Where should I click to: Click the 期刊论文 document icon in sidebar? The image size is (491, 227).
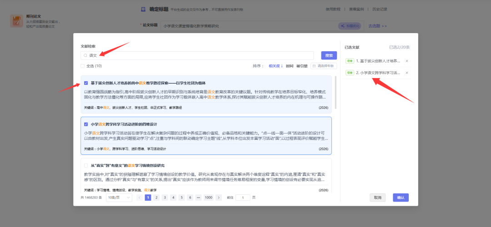[16, 21]
